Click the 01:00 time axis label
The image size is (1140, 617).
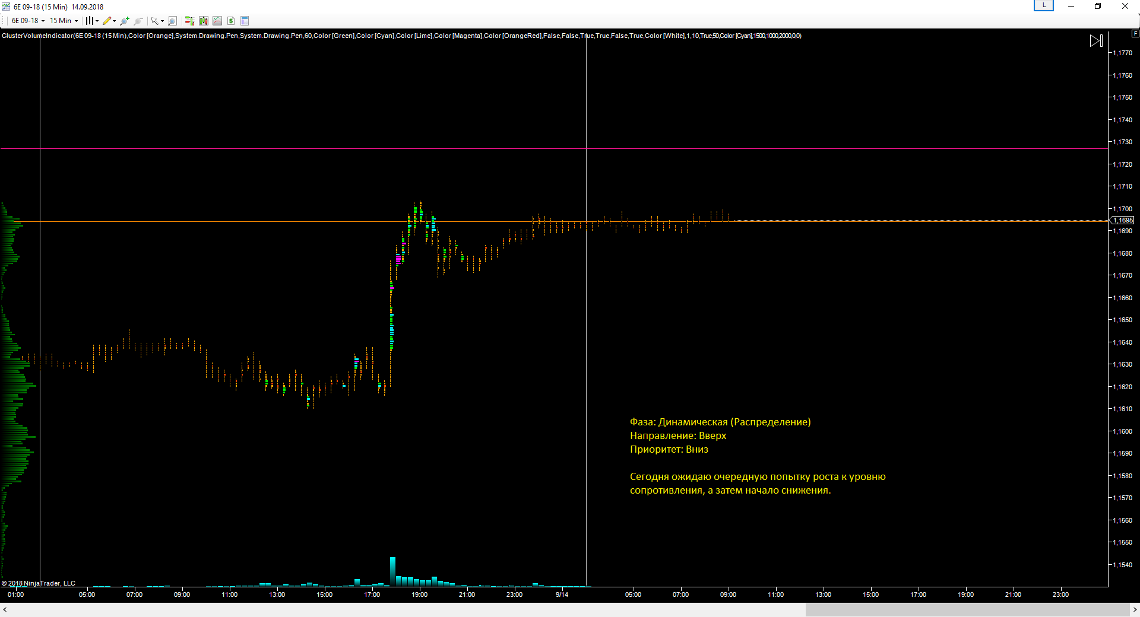click(x=16, y=594)
